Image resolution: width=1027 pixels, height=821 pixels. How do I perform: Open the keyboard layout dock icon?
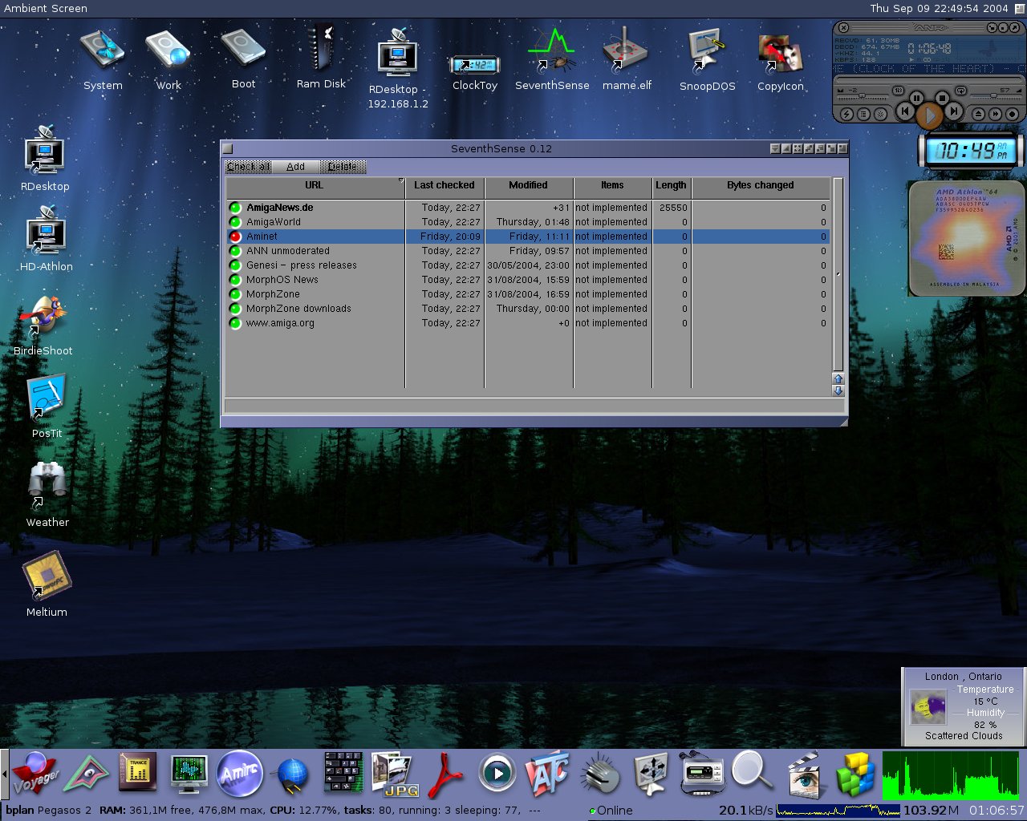pos(343,774)
